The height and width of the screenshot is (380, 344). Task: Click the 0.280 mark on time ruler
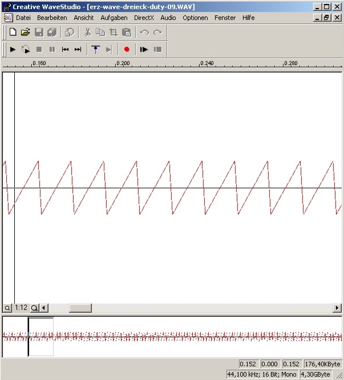(290, 63)
